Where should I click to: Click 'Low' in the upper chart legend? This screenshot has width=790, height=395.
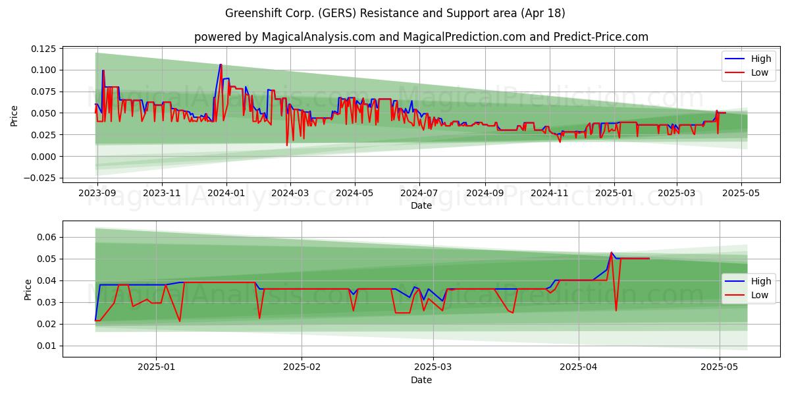[x=760, y=72]
